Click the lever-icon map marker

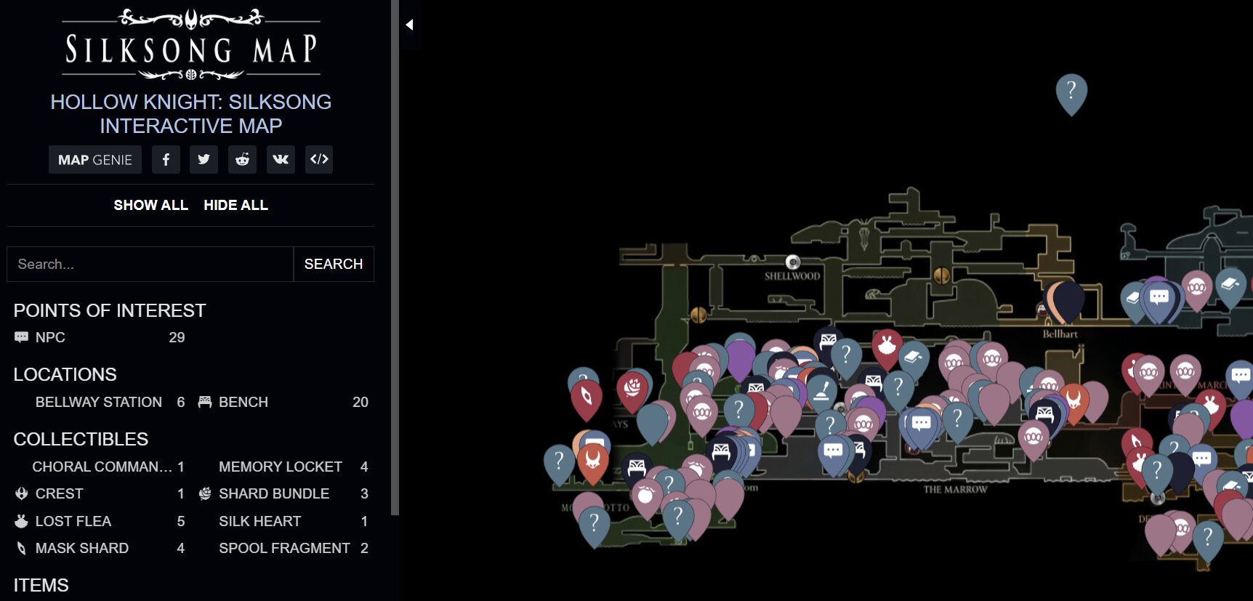click(x=822, y=393)
